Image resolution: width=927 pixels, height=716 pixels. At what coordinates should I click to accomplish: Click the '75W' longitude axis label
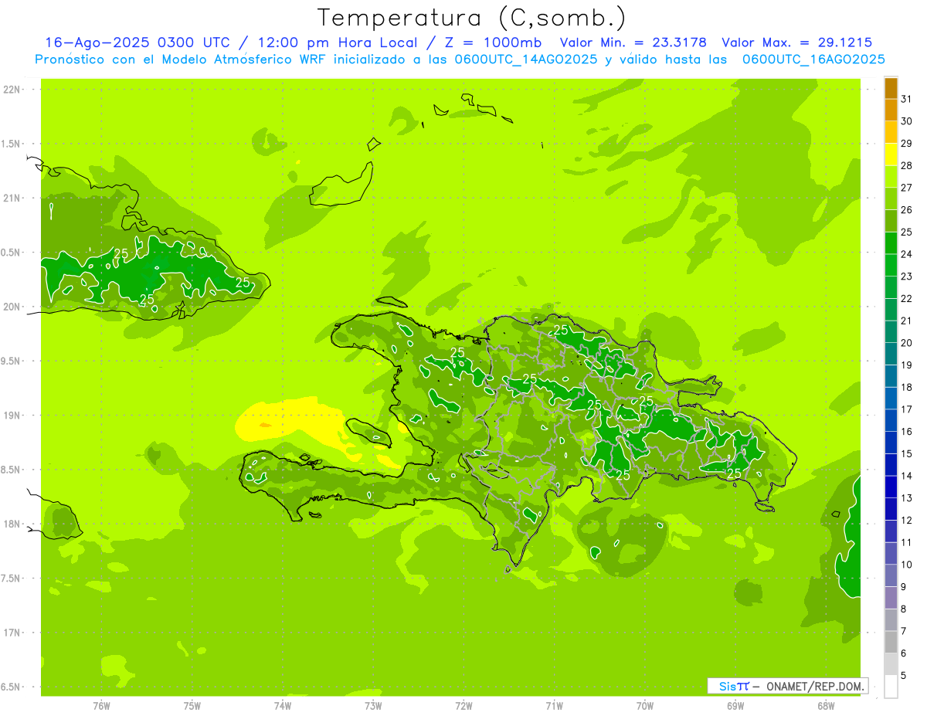192,706
